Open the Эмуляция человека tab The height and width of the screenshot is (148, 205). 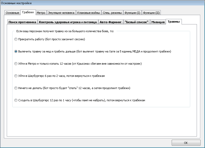click(x=61, y=13)
